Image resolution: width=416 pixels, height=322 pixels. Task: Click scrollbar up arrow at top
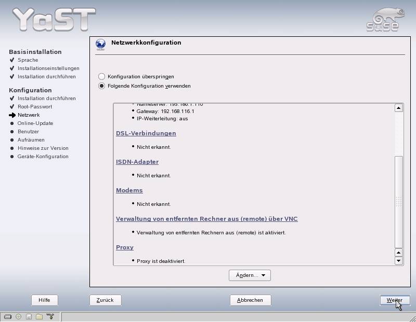398,108
